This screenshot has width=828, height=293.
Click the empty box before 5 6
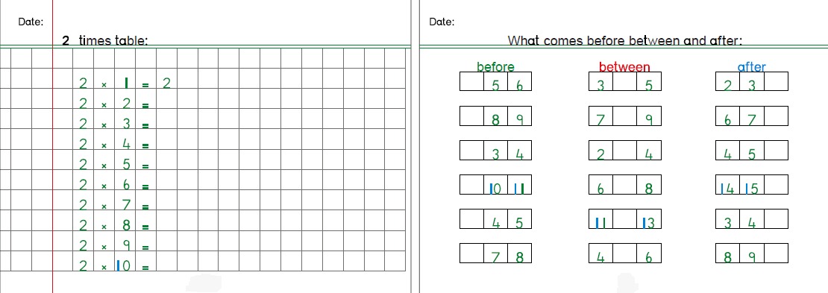coord(471,81)
